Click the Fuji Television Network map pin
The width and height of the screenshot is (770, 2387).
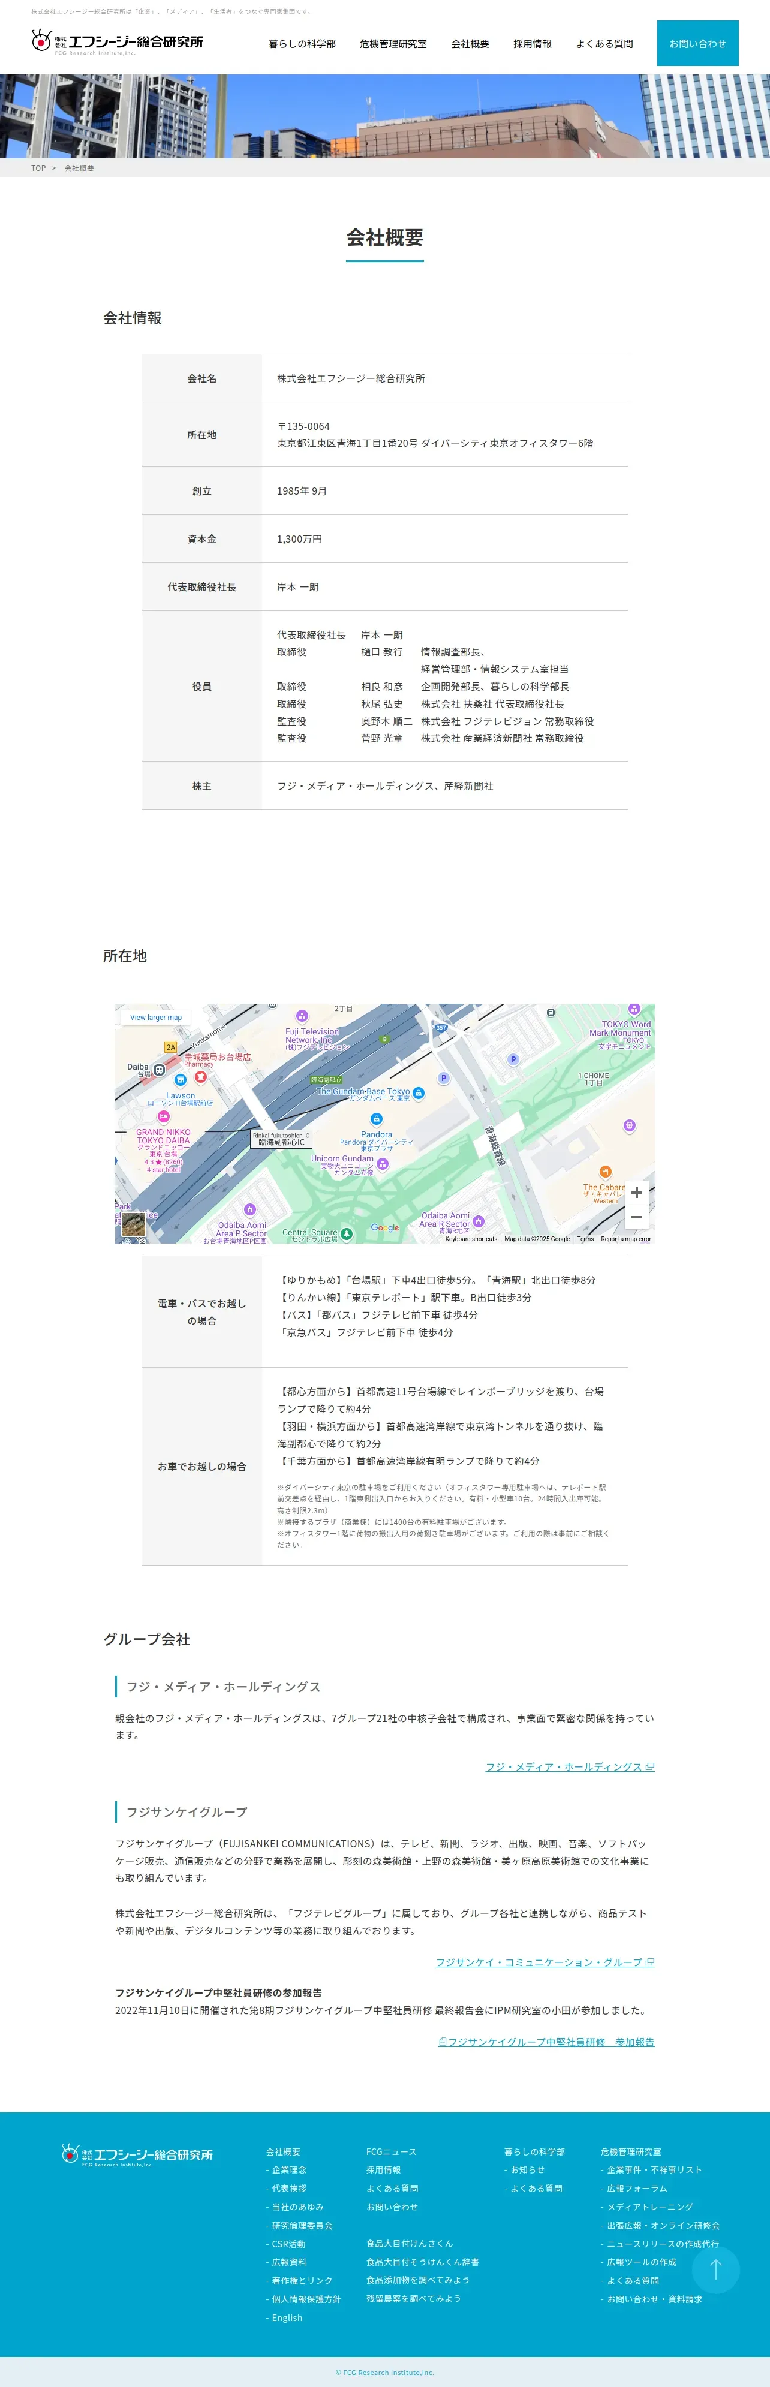[x=302, y=1016]
